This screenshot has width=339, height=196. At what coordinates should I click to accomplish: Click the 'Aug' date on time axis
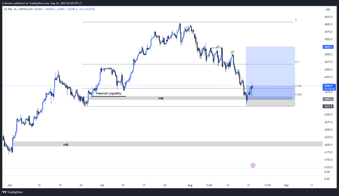[190, 185]
